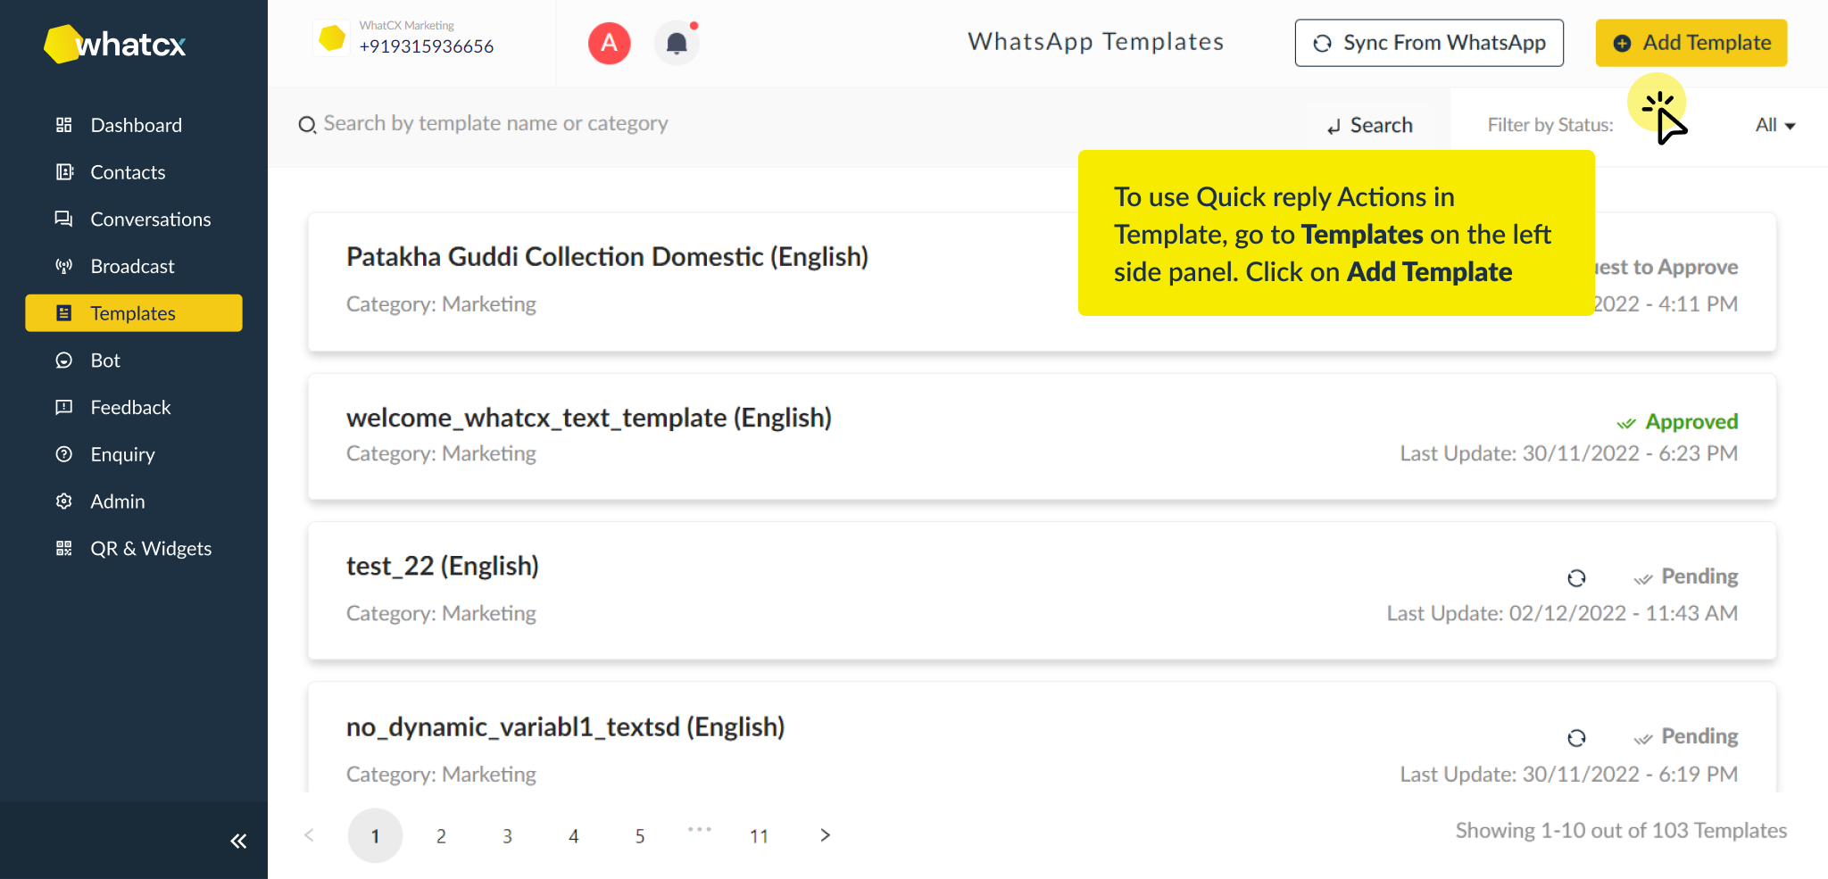Click the yellow WhatCX Marketing account icon

332,38
